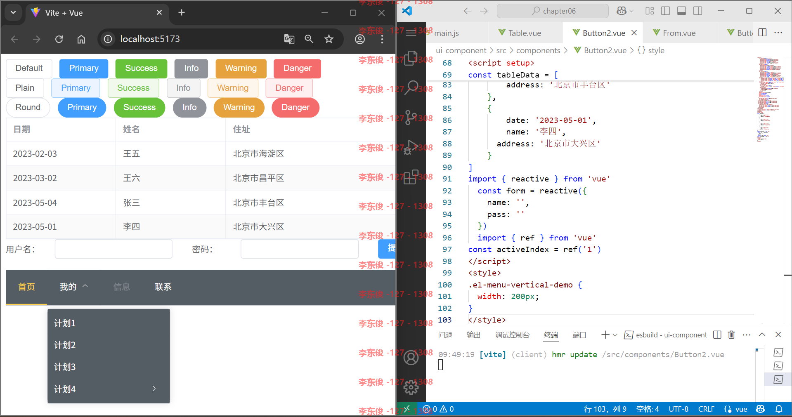Screen dimensions: 792x417
Task: Click the Round default button
Action: [28, 108]
